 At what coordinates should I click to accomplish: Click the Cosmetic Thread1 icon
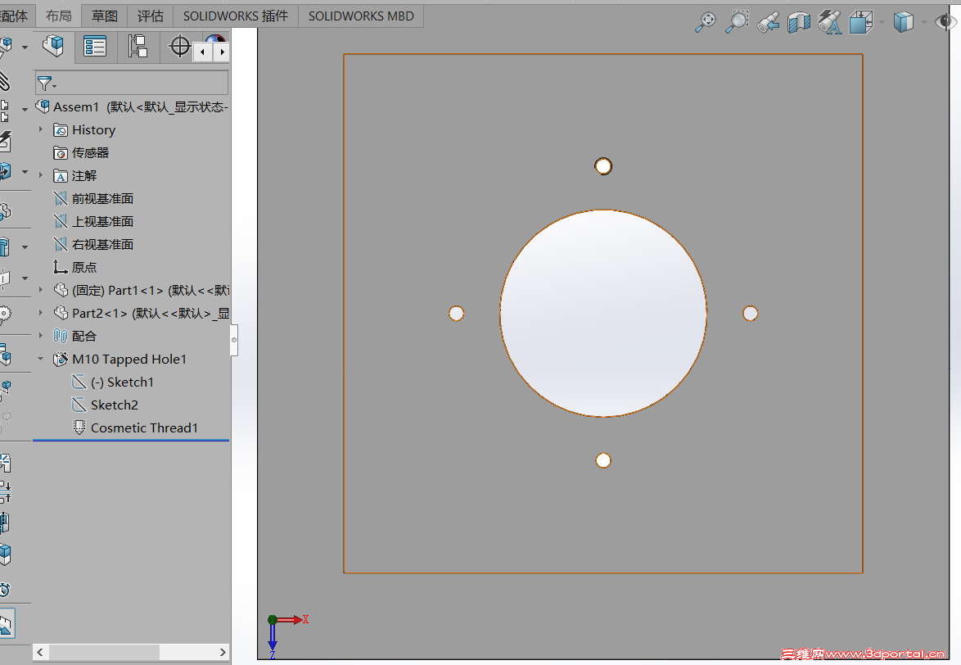(x=79, y=427)
